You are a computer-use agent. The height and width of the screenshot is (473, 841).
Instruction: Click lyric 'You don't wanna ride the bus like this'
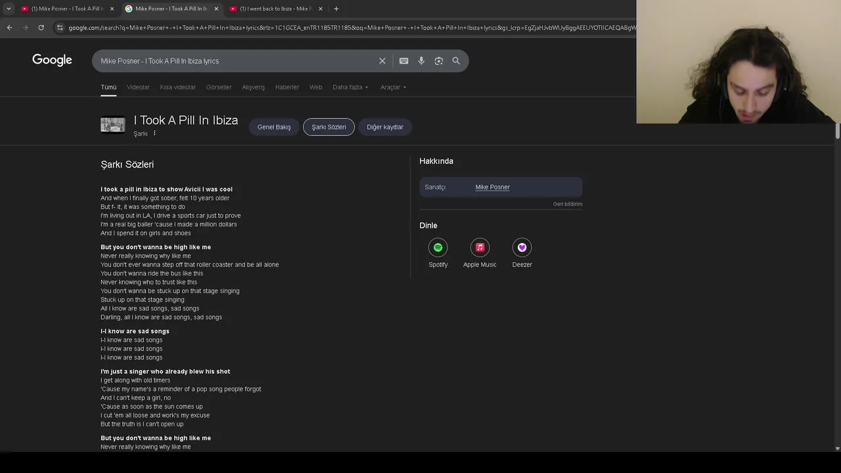point(152,273)
